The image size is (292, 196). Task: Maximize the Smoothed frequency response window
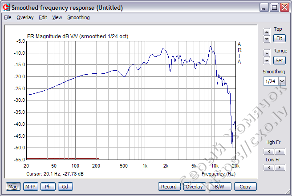tap(274, 8)
